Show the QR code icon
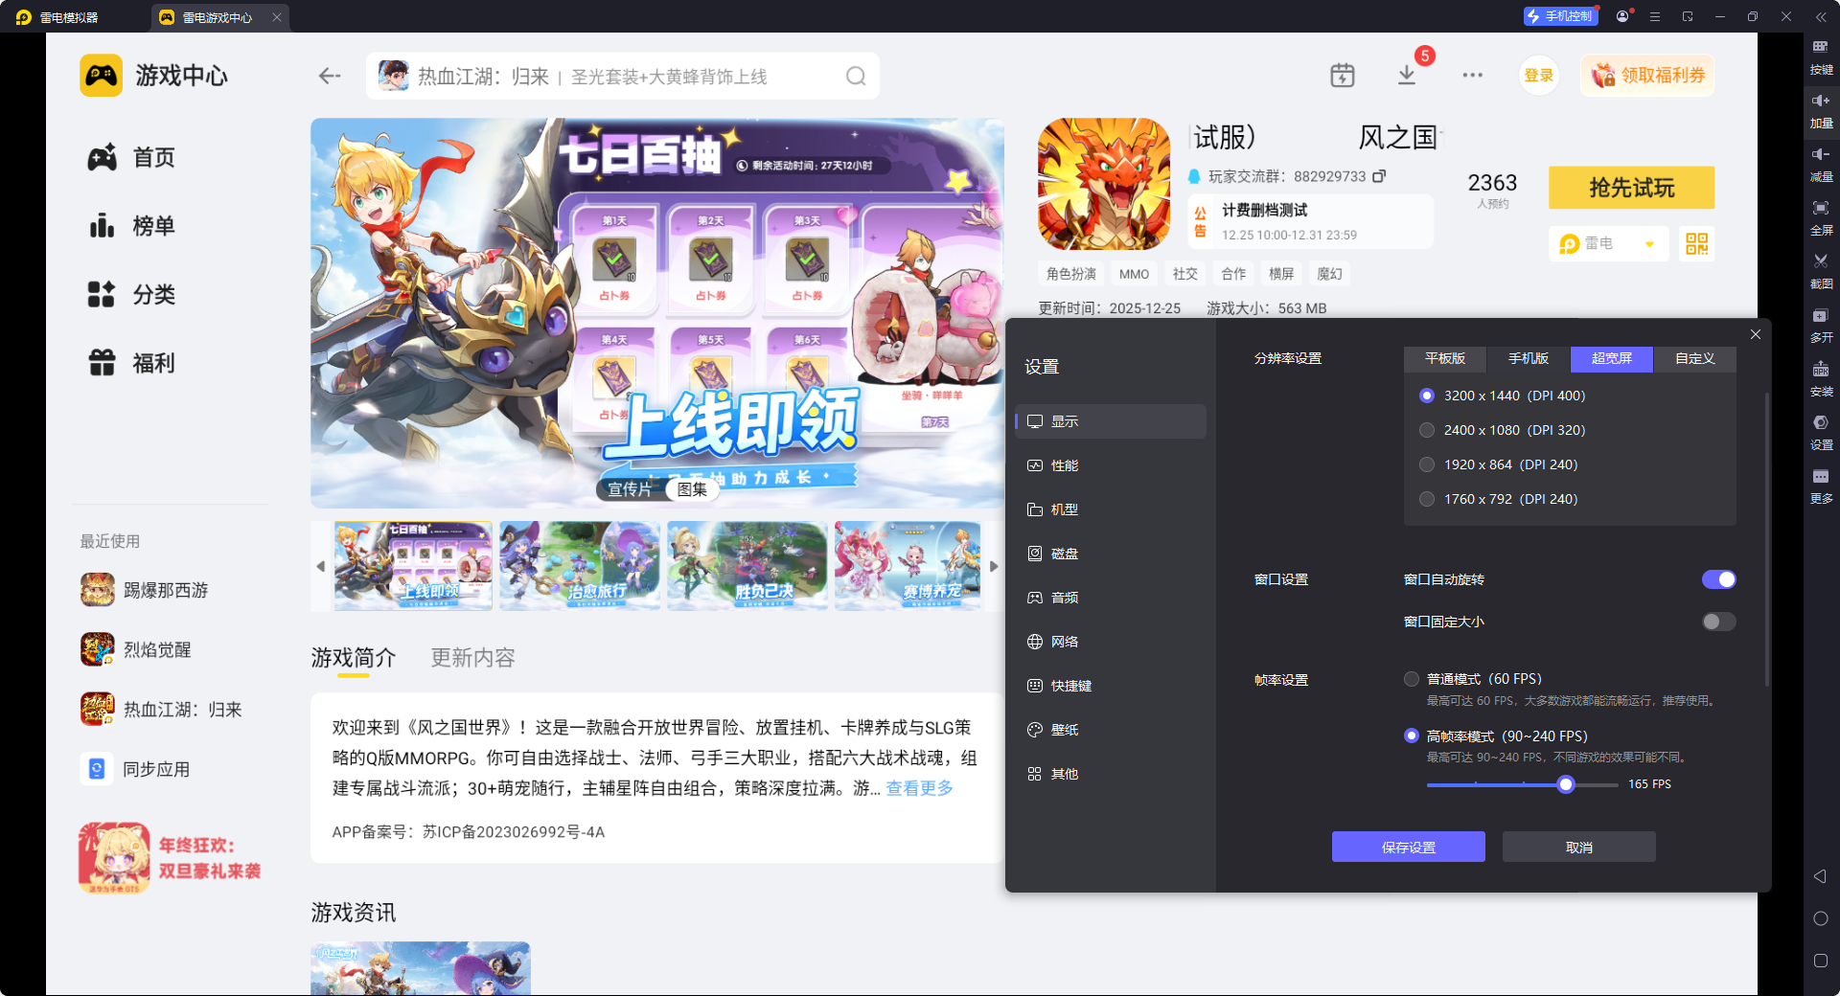1840x996 pixels. click(x=1696, y=243)
